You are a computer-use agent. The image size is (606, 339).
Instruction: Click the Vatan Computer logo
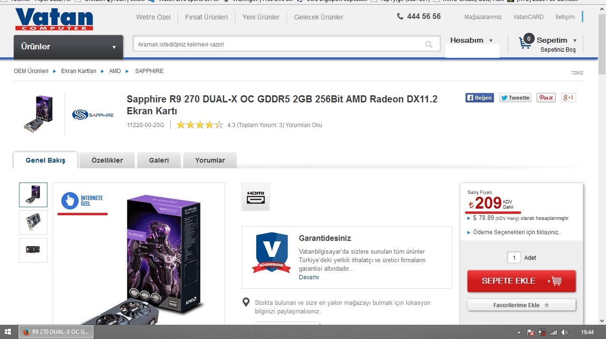[x=54, y=19]
